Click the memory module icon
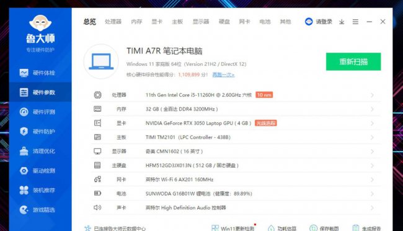The width and height of the screenshot is (403, 231). coord(97,109)
